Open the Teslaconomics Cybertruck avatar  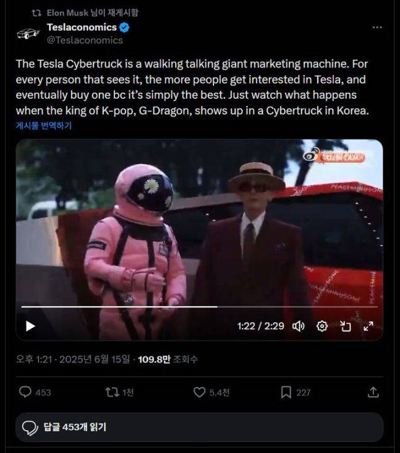tap(28, 33)
